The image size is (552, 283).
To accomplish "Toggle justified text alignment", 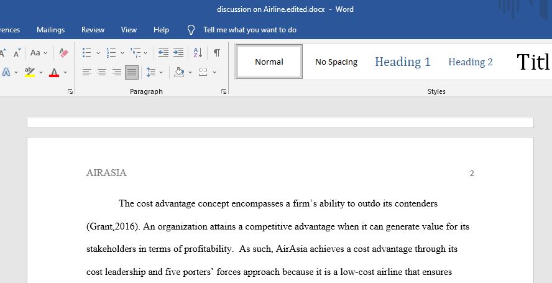I will pyautogui.click(x=132, y=72).
